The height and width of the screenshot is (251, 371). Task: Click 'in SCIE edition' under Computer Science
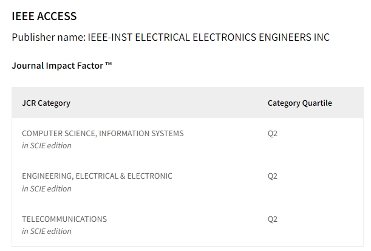pos(47,146)
